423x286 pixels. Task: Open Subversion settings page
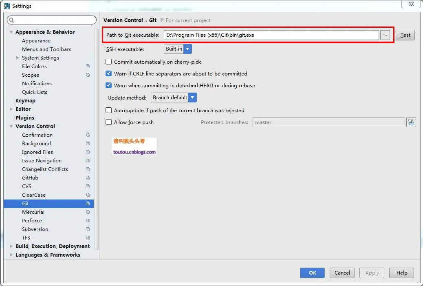35,229
